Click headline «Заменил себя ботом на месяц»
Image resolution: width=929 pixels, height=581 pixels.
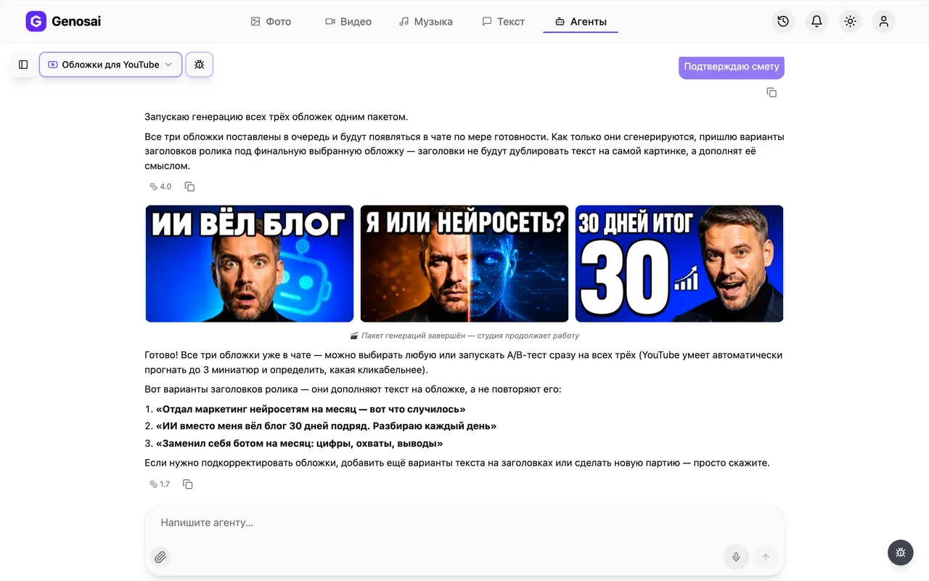[299, 443]
